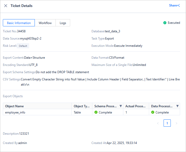The height and width of the screenshot is (152, 186).
Task: Click the Object Type column header
Action: point(82,106)
